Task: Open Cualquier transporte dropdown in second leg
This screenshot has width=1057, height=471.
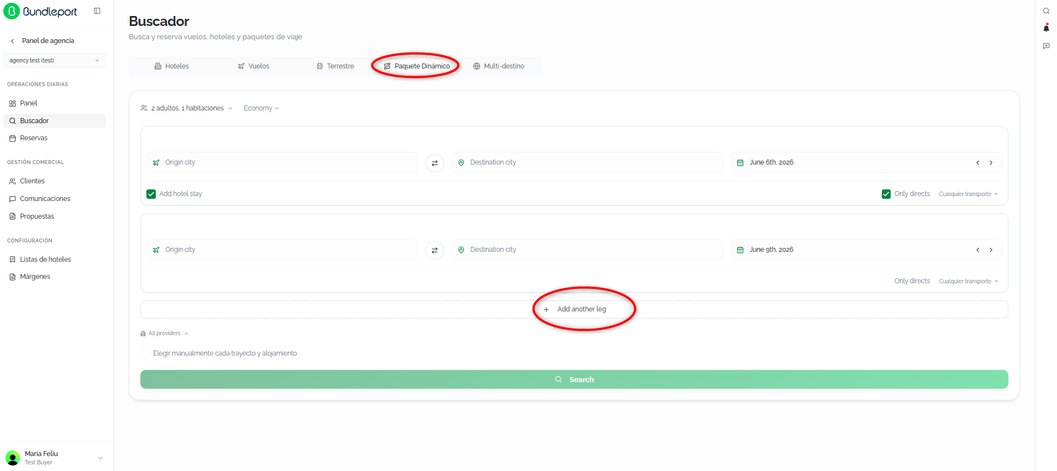Action: [969, 281]
